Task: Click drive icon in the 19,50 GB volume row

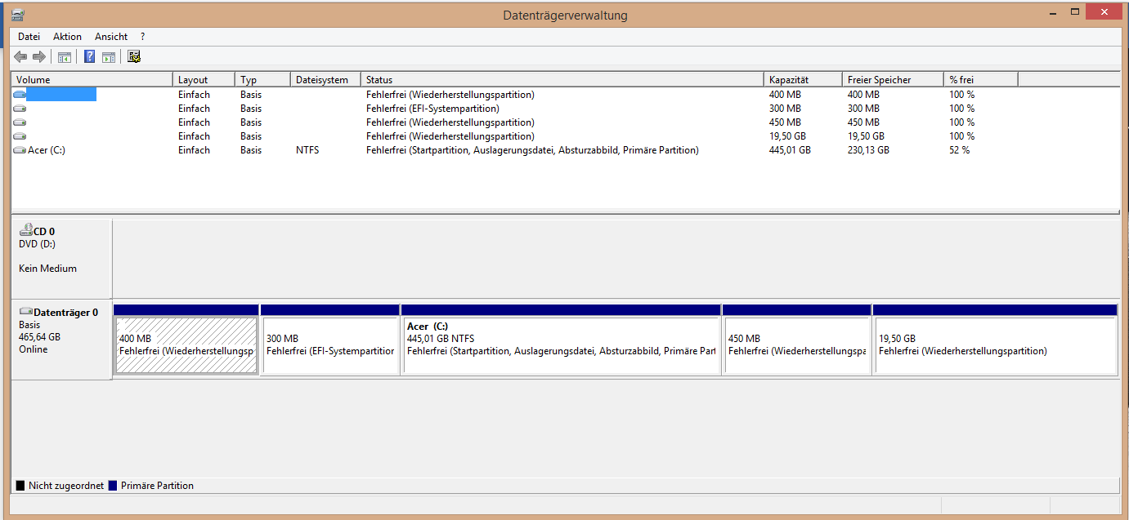Action: [20, 136]
